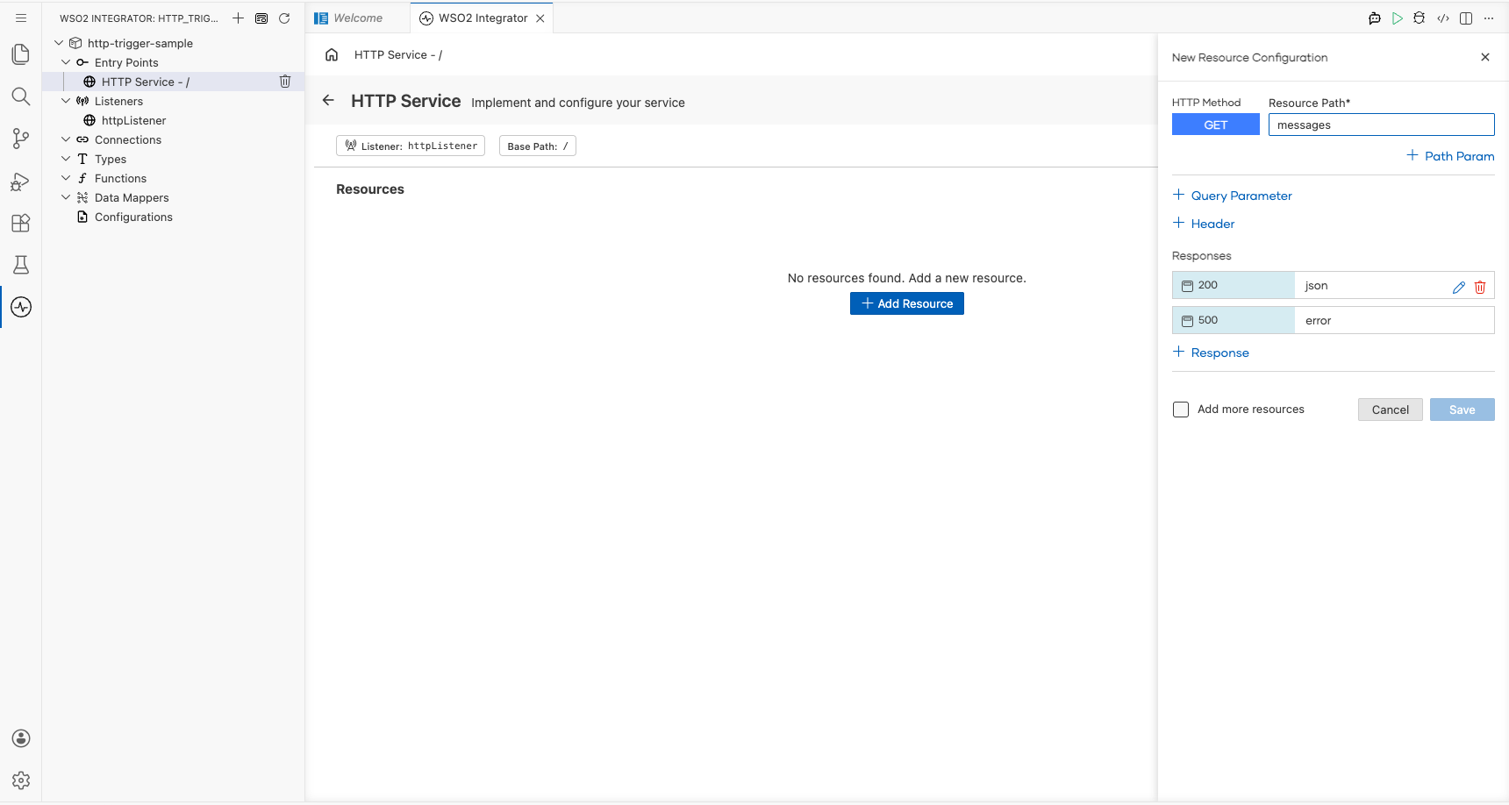Split the editor layout
The image size is (1509, 805).
(x=1466, y=18)
